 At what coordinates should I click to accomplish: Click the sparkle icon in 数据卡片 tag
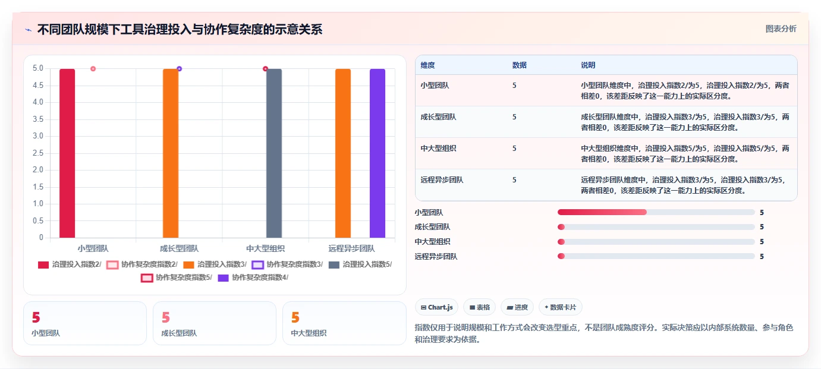click(546, 307)
